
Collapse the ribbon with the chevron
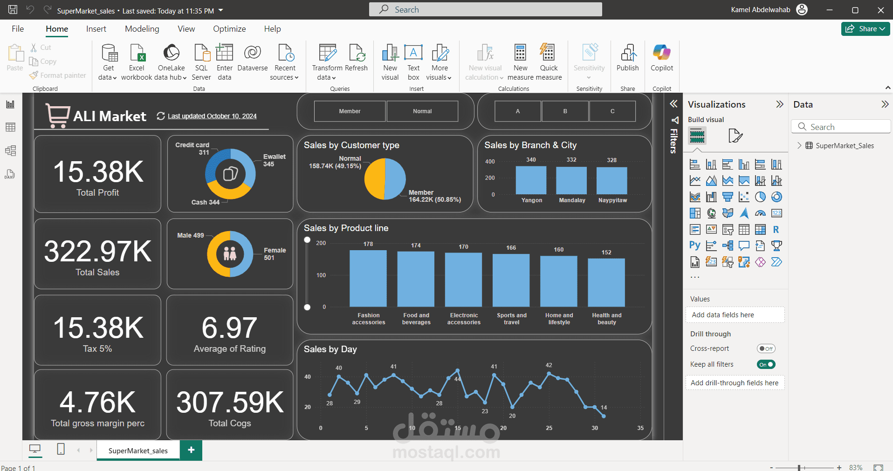click(x=888, y=88)
